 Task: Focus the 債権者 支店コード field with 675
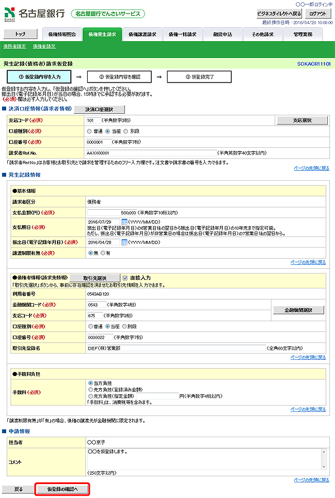coord(95,316)
